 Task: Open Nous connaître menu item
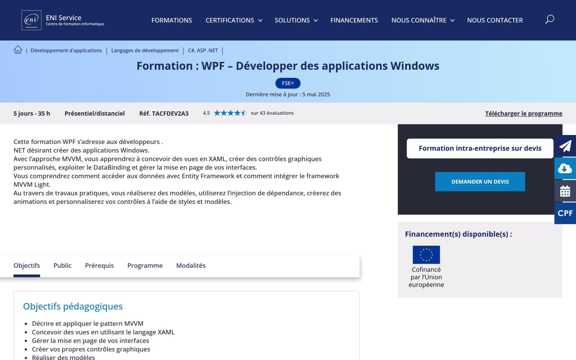tap(419, 20)
